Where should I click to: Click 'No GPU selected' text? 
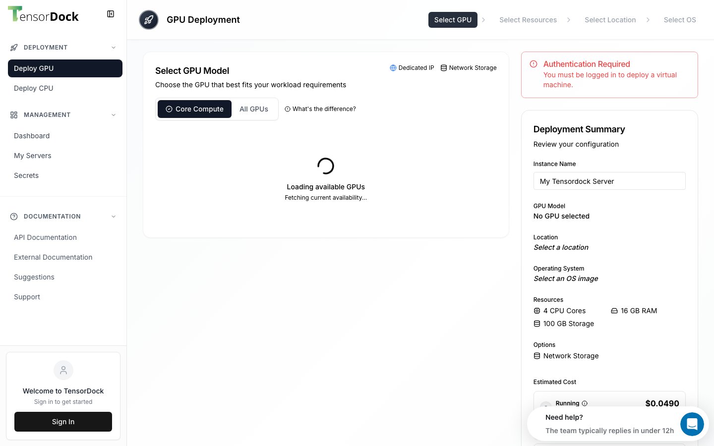561,216
